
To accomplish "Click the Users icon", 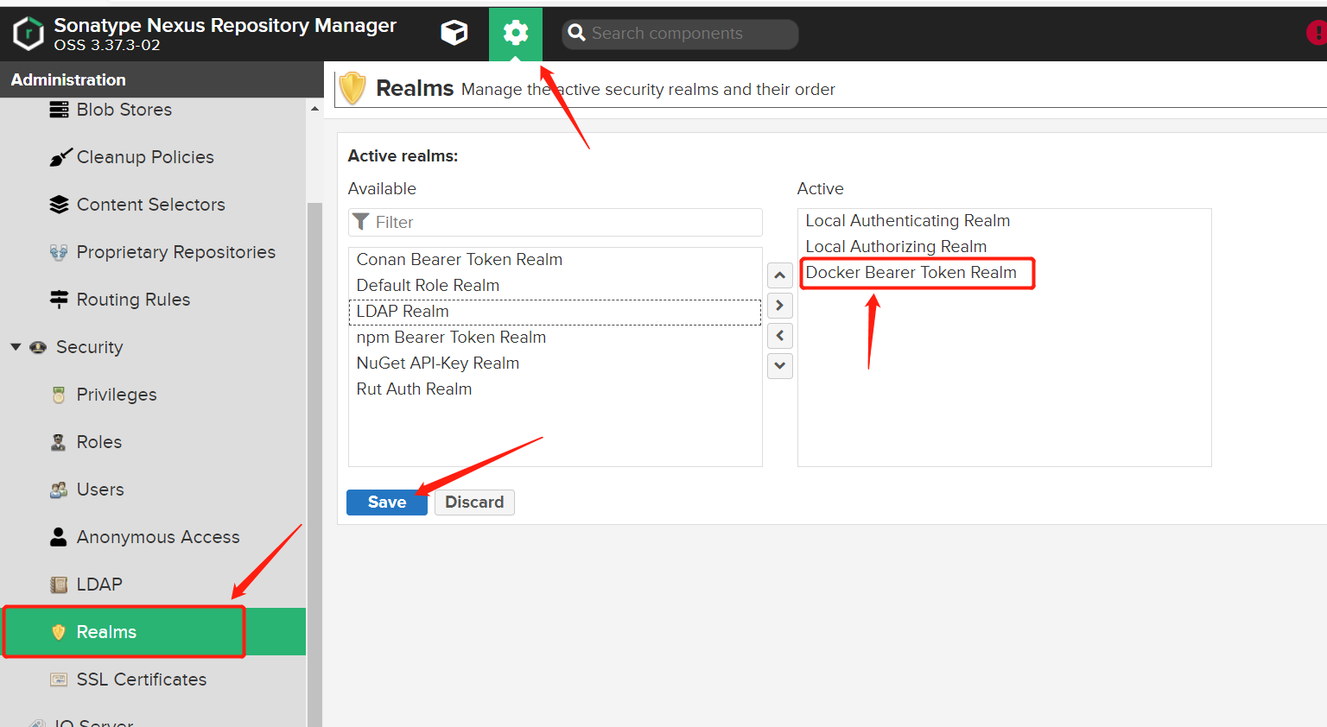I will [x=59, y=490].
